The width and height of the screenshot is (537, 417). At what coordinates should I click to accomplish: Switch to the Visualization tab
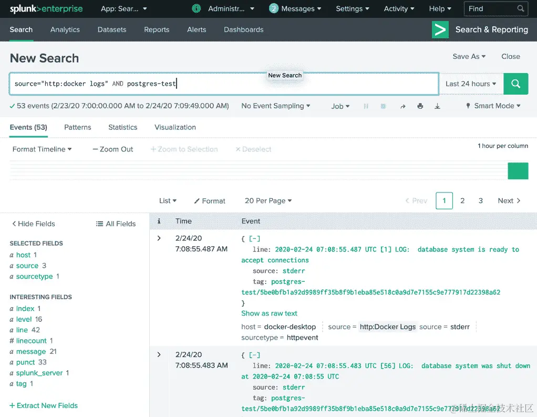tap(175, 127)
